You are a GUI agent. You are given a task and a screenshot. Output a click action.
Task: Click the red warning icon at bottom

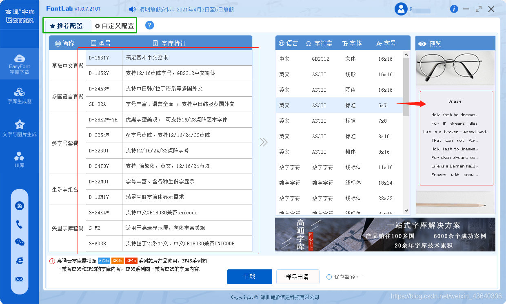point(52,261)
